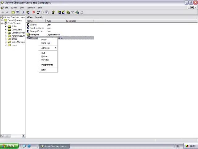Screen dimensions: 198x149
Task: Expand the Sales Manager OU node
Action: point(6,42)
